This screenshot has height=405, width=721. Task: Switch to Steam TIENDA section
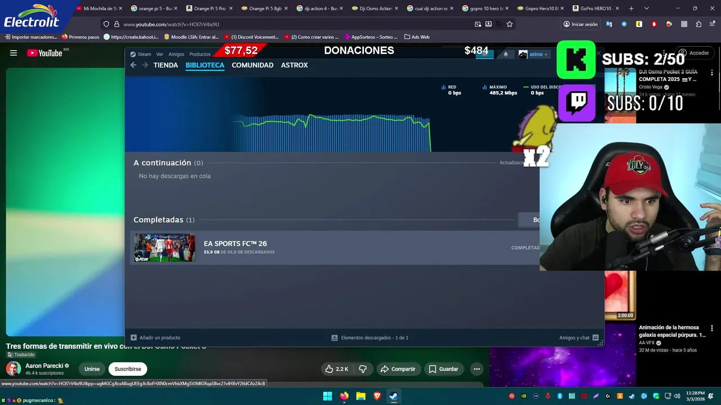click(166, 65)
